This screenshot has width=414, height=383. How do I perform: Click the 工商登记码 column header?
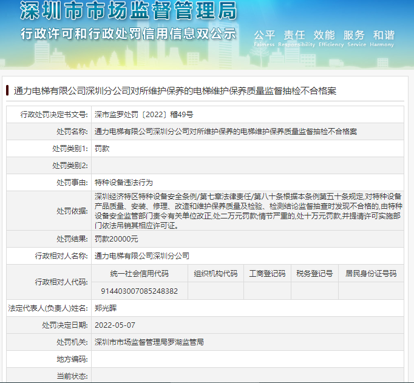[267, 274]
